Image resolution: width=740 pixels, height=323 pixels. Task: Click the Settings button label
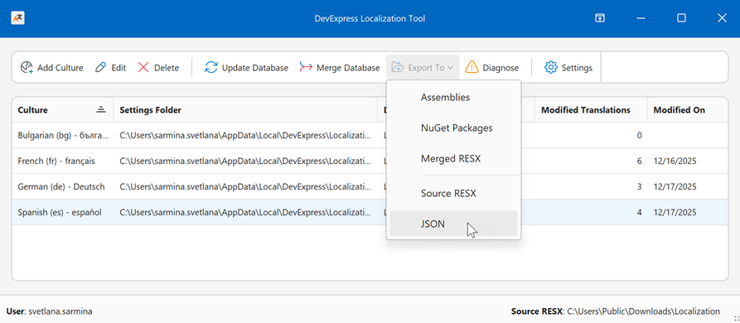click(577, 68)
